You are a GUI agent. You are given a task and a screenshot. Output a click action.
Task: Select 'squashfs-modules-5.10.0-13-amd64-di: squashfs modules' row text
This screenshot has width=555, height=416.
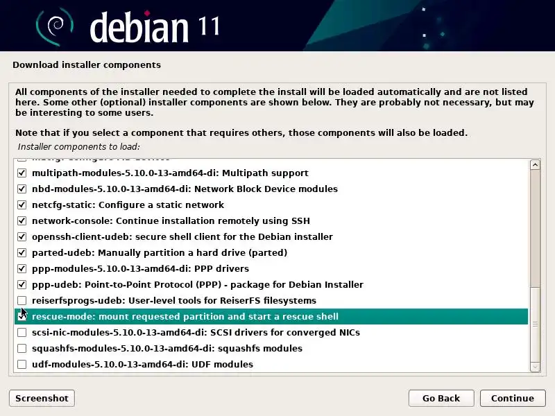pyautogui.click(x=167, y=349)
